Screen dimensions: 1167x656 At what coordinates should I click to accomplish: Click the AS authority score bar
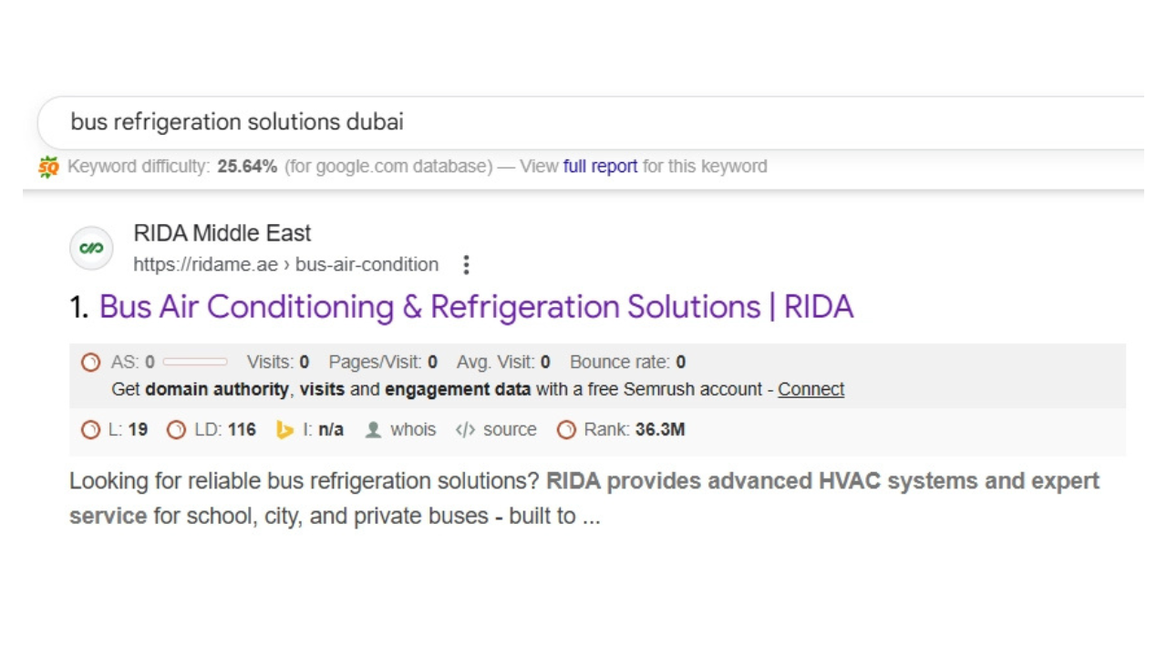[195, 363]
